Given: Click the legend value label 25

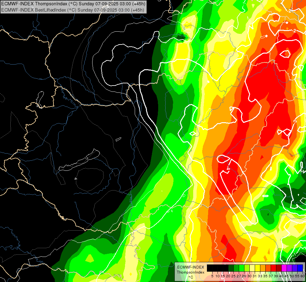Looking at the screenshot, I should click(233, 276).
